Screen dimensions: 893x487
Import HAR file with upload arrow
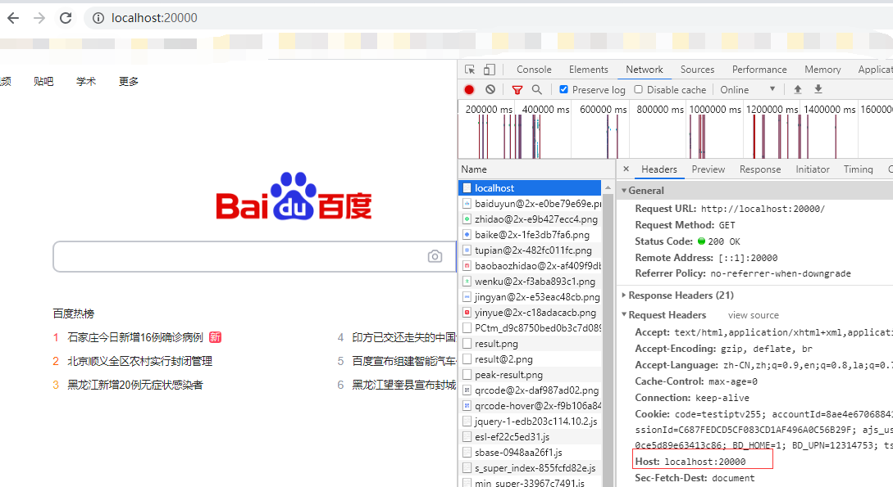coord(797,89)
